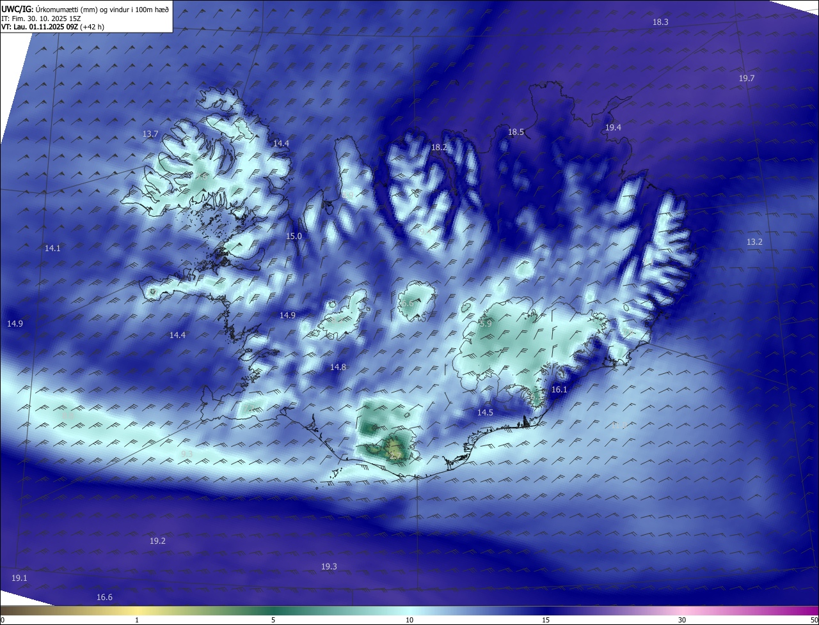
Task: Click the 19.3 value label
Action: tap(329, 567)
